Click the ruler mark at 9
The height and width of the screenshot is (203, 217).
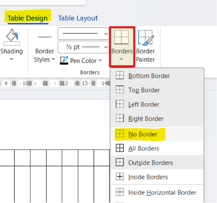coord(6,83)
